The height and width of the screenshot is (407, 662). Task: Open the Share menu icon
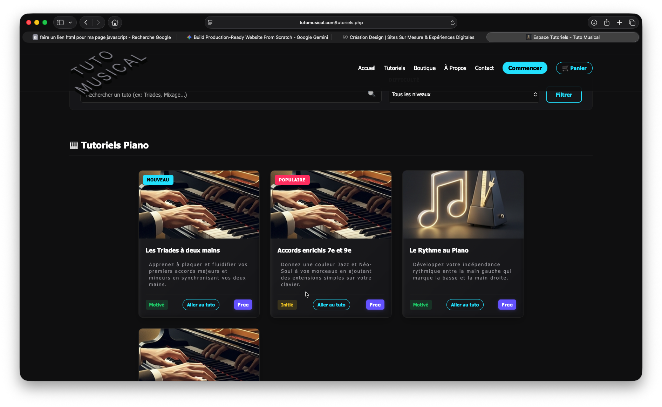tap(607, 22)
